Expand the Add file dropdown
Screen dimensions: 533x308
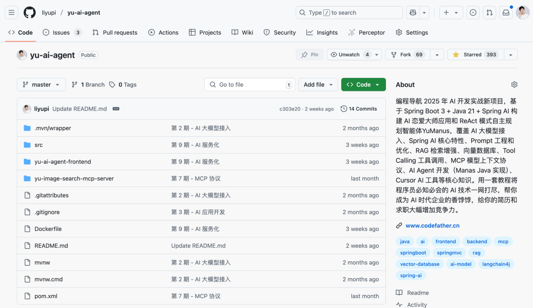(318, 84)
